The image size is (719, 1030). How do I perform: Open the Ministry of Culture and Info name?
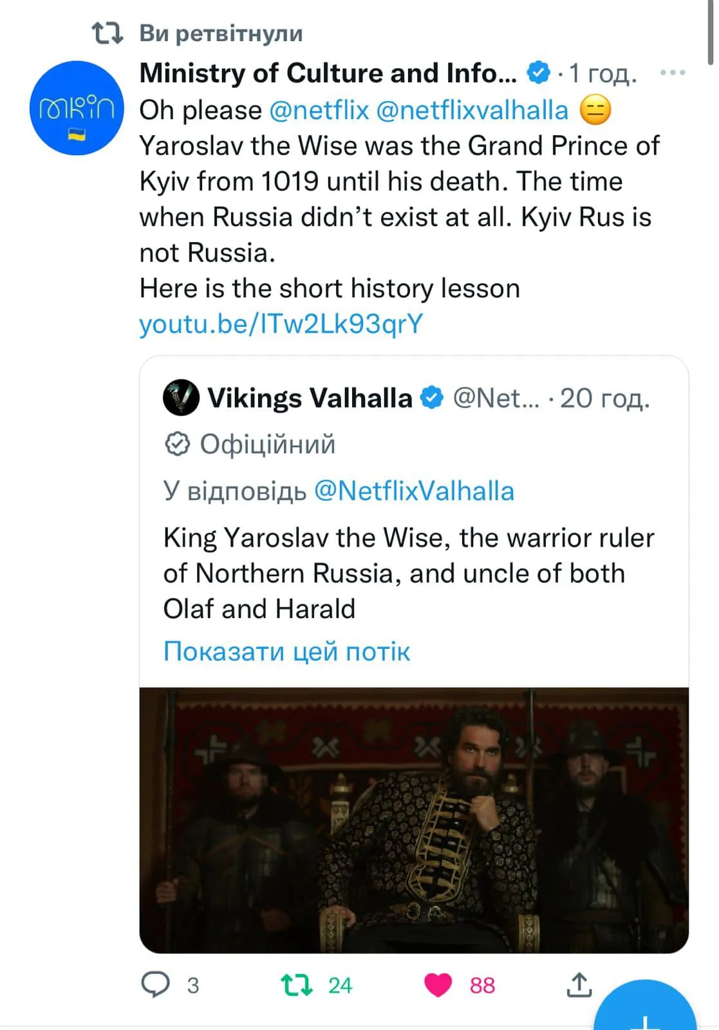pos(328,73)
